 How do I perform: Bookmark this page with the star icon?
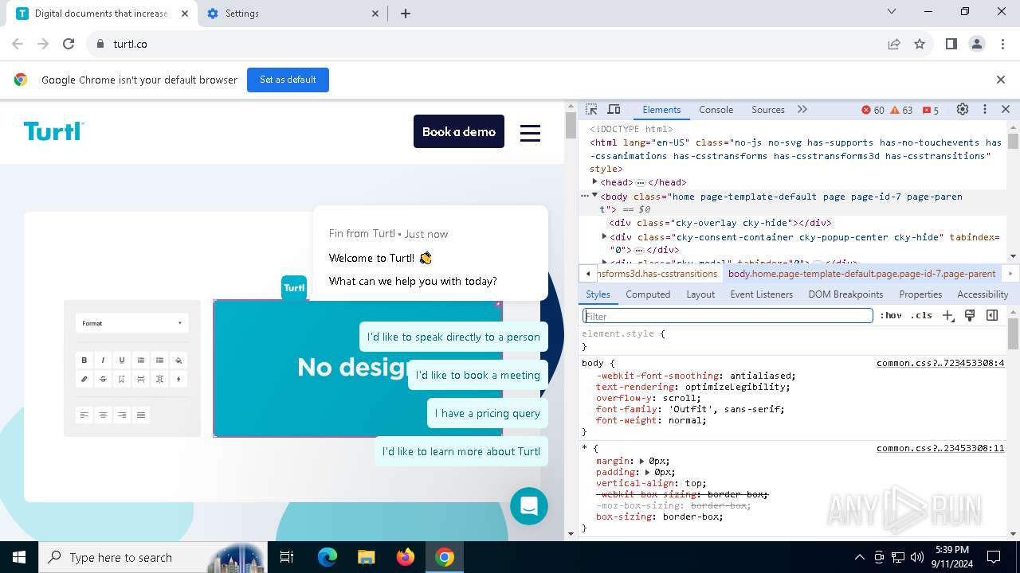(x=920, y=44)
